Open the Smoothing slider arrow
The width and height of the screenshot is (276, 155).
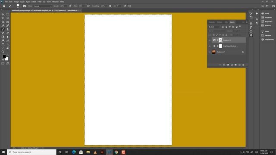point(107,6)
